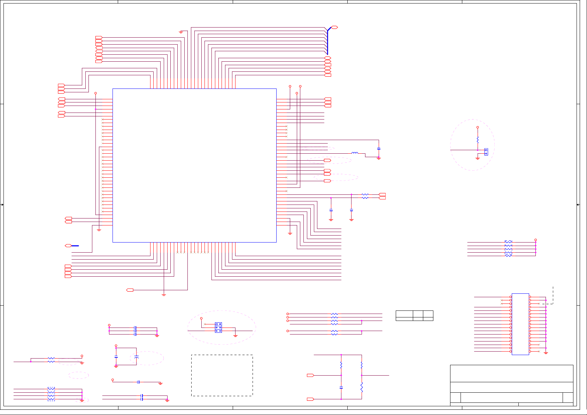Select the bus port attached to the top blue bus
Viewport: 587px width, 415px height.
[x=334, y=27]
